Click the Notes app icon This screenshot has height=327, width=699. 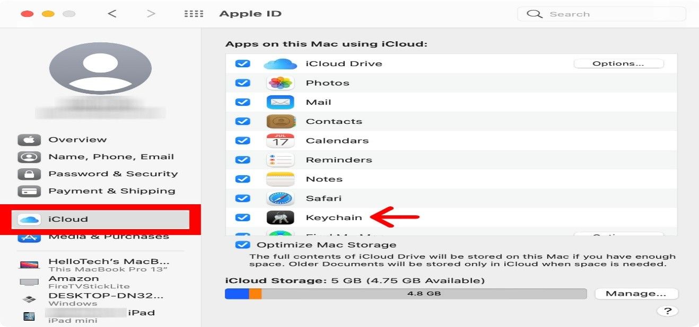coord(280,179)
